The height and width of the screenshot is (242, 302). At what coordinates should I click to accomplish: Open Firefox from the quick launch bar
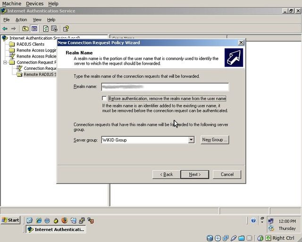coord(64,220)
